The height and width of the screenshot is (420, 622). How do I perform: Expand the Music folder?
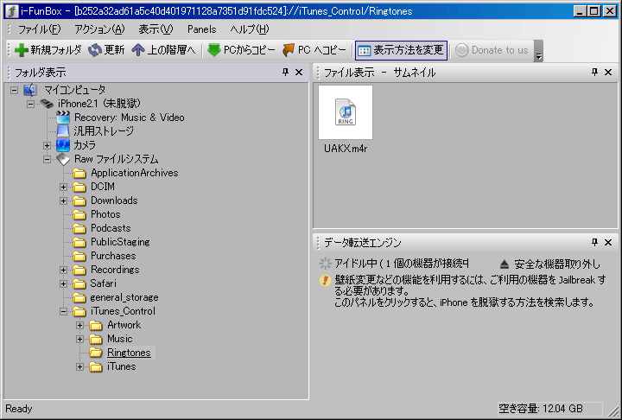pos(80,339)
